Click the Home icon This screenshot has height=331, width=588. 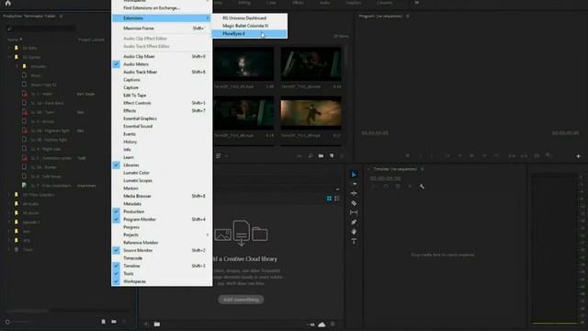(8, 3)
